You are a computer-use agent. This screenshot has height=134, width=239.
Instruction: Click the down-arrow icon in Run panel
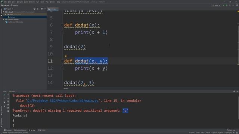click(x=8, y=98)
